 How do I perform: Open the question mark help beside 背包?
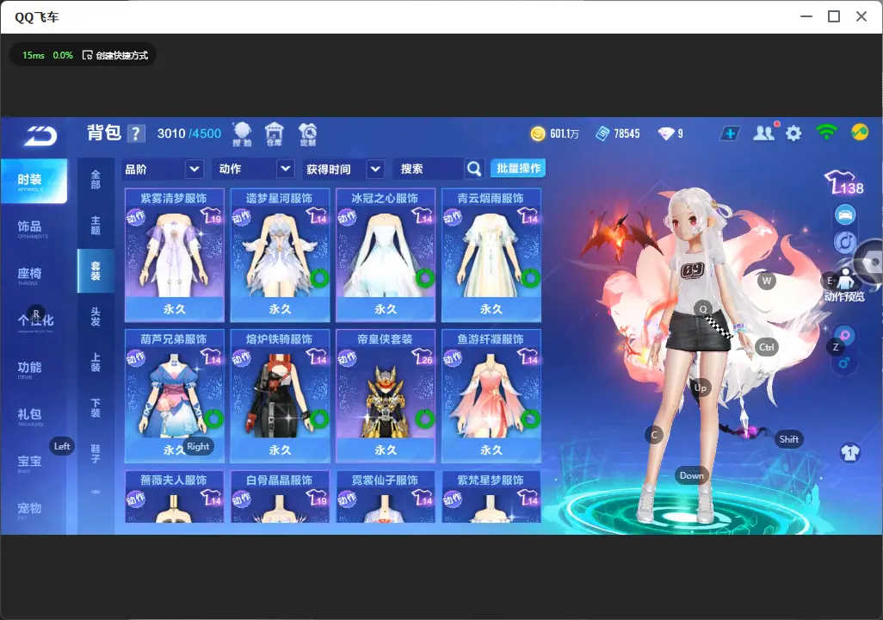(x=136, y=133)
